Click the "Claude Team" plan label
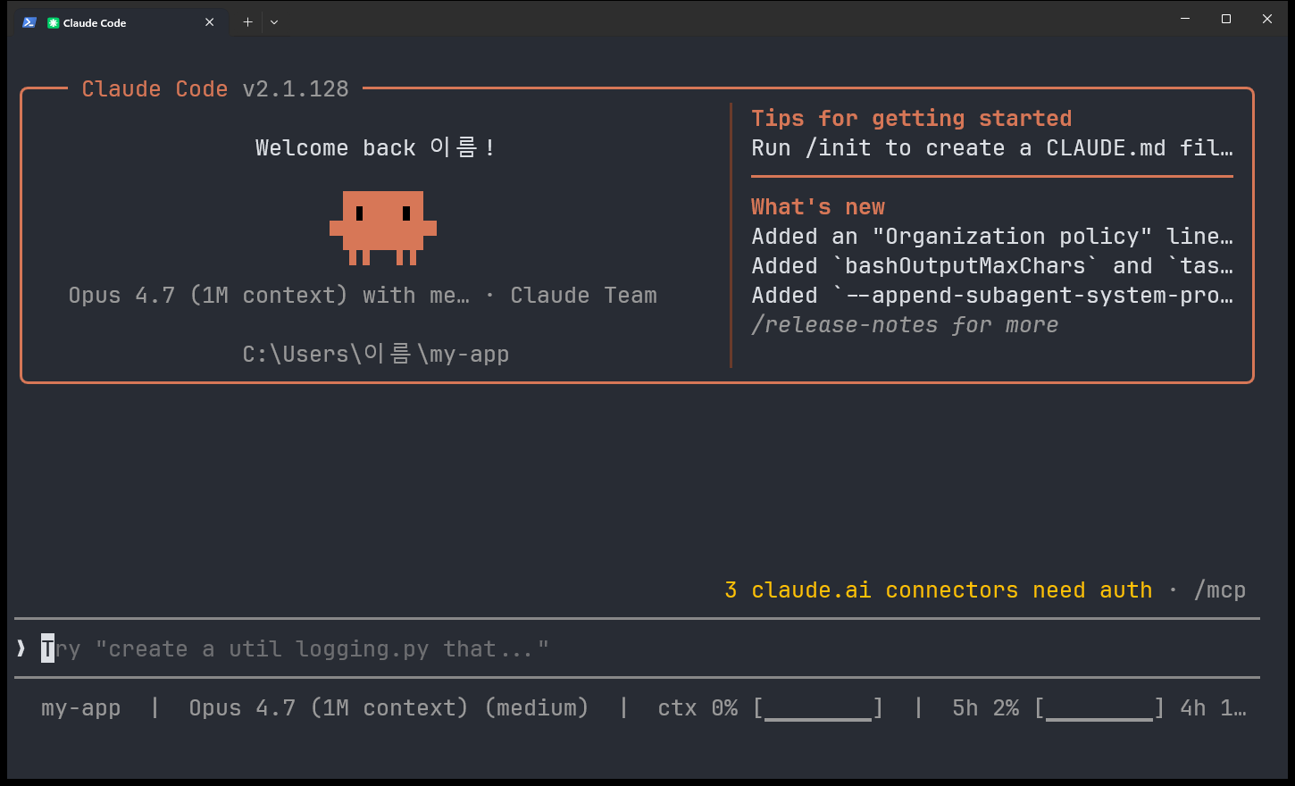The width and height of the screenshot is (1295, 786). pyautogui.click(x=583, y=296)
